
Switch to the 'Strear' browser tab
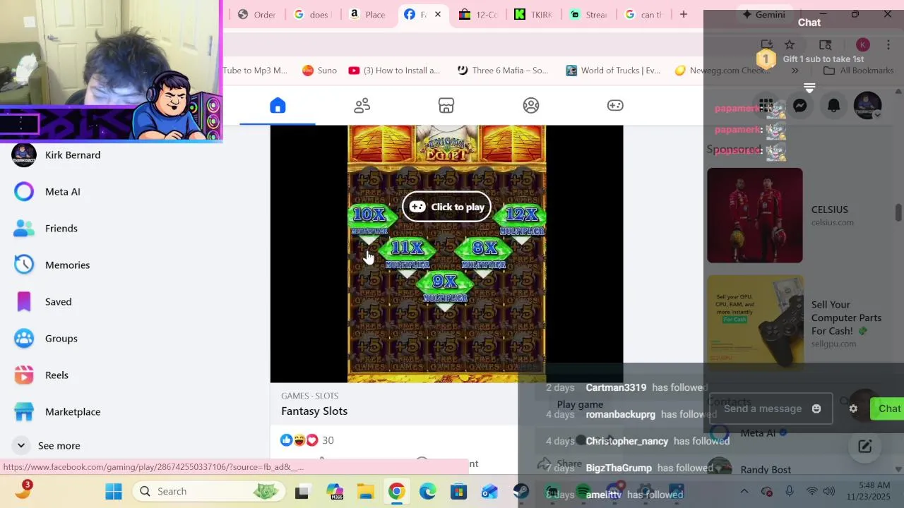(x=588, y=14)
